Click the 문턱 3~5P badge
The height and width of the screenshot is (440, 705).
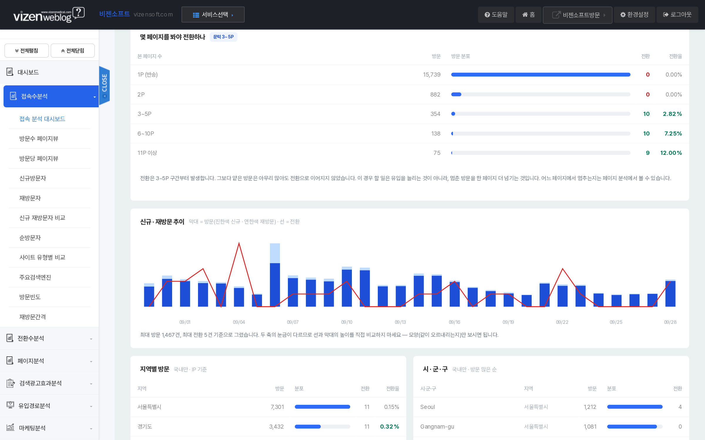[224, 37]
